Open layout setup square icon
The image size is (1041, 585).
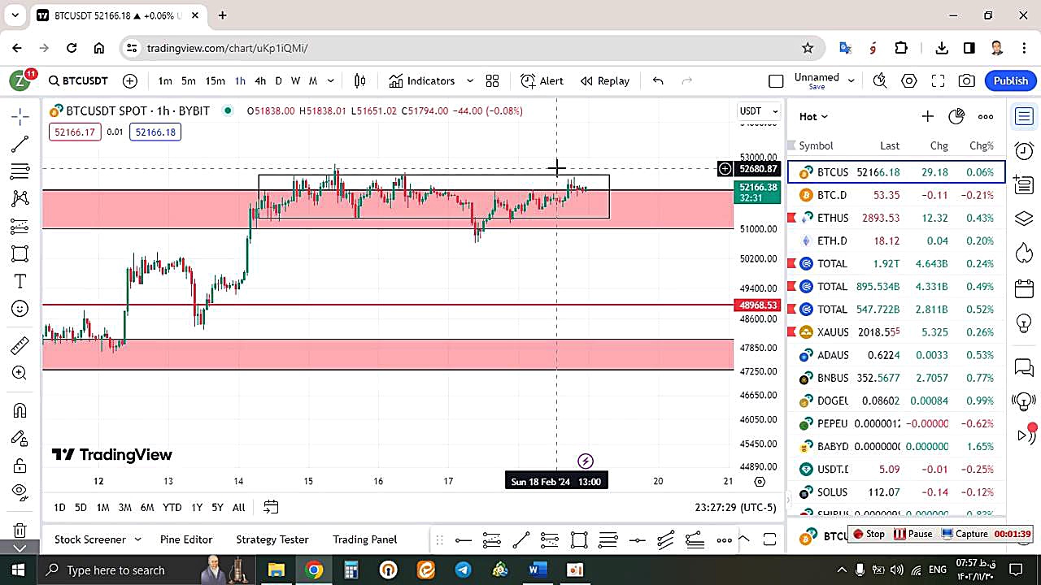(776, 80)
